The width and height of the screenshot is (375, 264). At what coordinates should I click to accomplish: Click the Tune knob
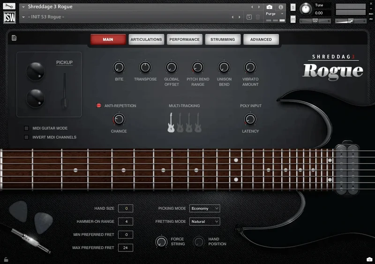306,9
